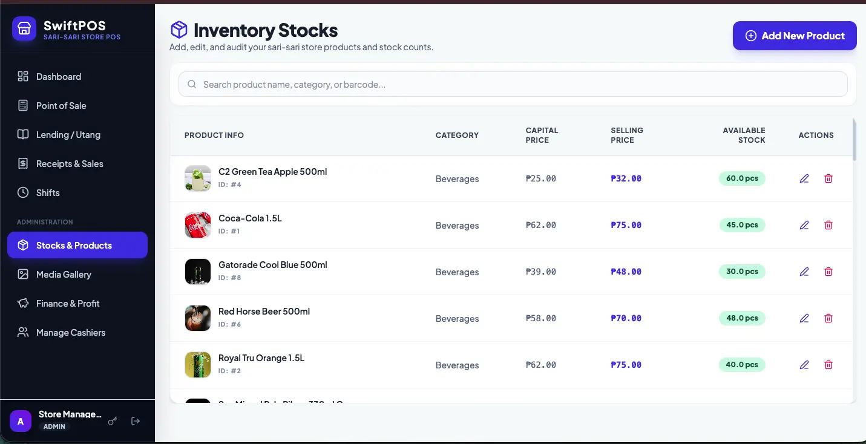Click the SwiftPOS store logo icon

tap(24, 29)
